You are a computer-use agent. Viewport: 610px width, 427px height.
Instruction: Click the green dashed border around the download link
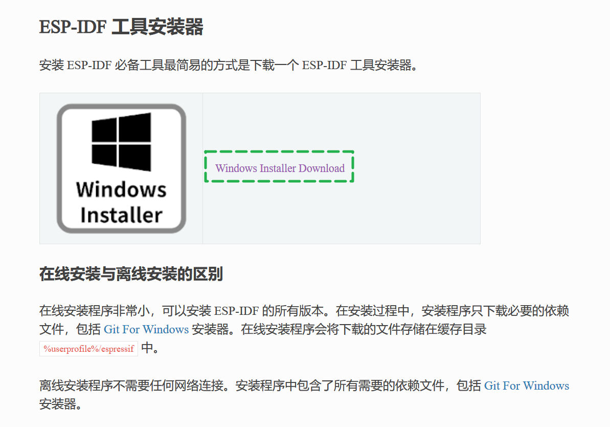tap(279, 152)
